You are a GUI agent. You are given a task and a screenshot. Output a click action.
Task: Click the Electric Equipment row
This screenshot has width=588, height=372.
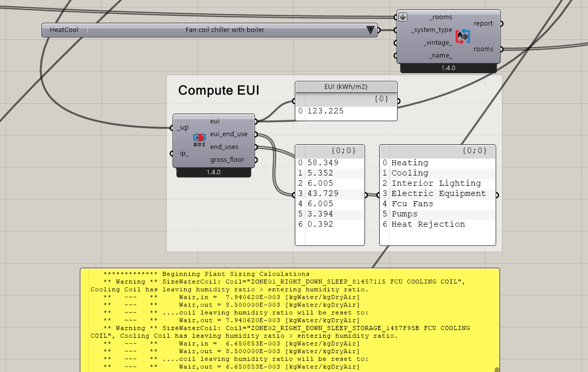coord(439,193)
